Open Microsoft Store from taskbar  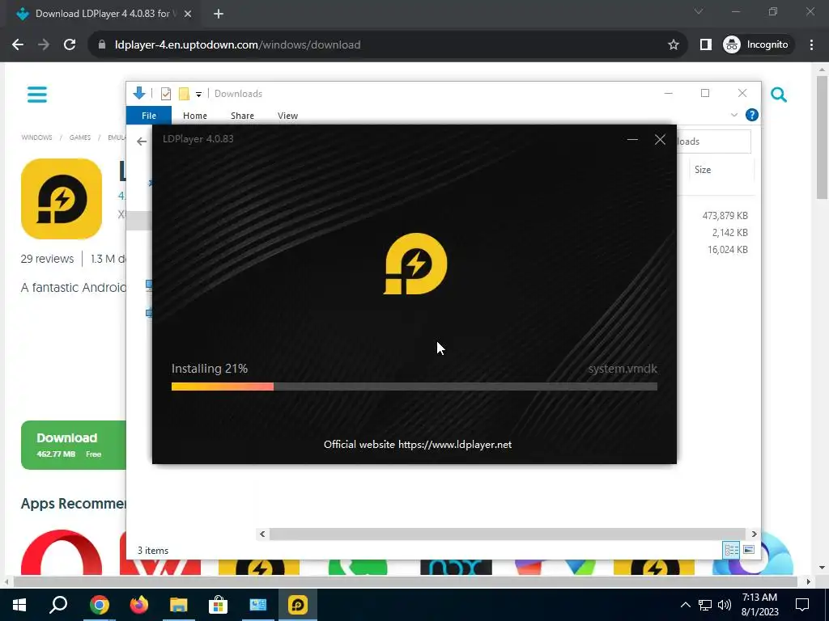tap(218, 605)
